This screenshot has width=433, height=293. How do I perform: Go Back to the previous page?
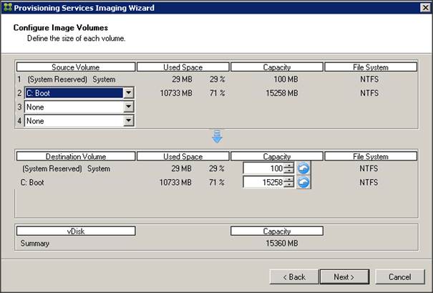click(x=294, y=277)
